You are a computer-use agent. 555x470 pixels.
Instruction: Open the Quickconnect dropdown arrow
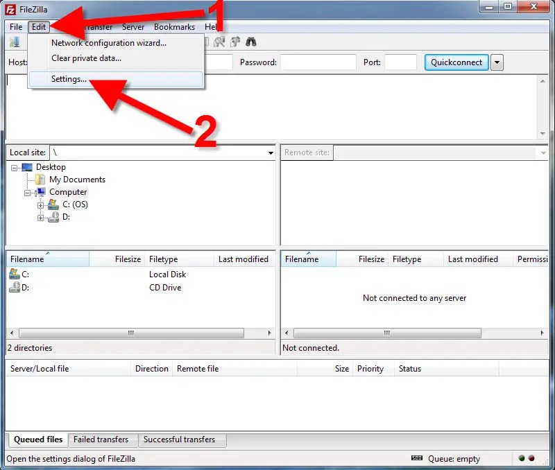(x=497, y=62)
